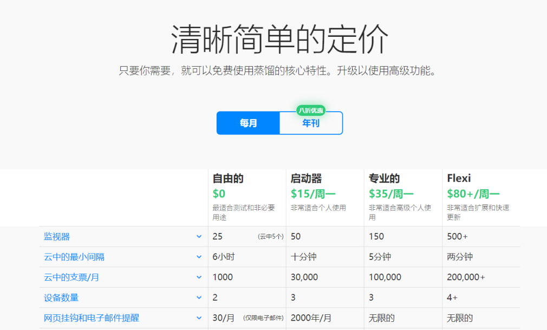Click chevron next to 云中的支票/月
547x330 pixels.
(x=199, y=277)
